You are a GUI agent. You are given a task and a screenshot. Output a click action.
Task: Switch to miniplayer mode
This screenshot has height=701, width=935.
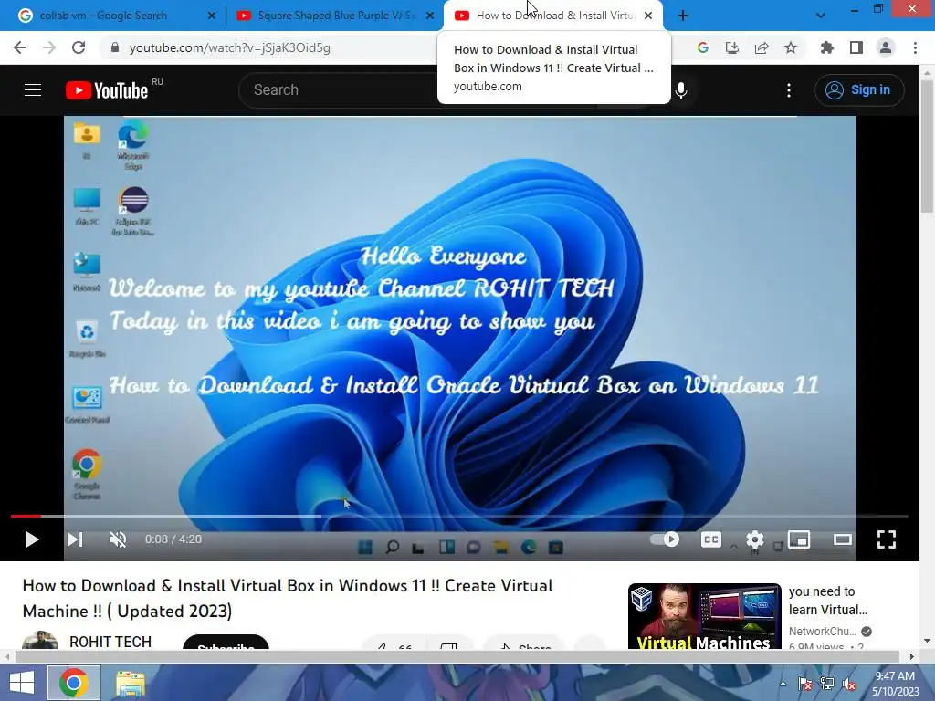(x=799, y=539)
